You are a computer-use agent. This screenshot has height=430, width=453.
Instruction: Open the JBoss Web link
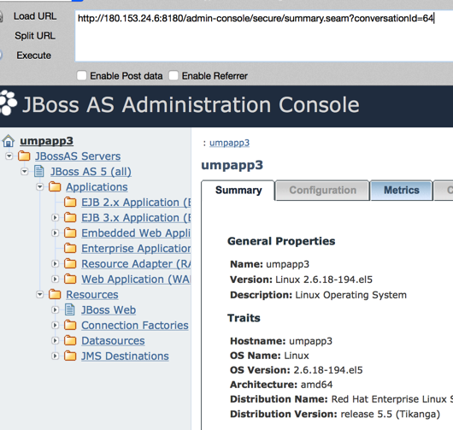click(109, 309)
